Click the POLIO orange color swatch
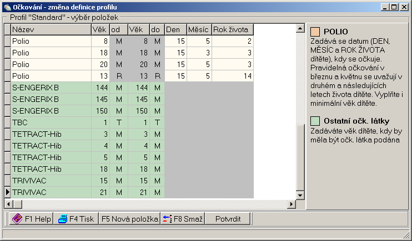Viewport: 412px width, 241px height. coord(315,32)
